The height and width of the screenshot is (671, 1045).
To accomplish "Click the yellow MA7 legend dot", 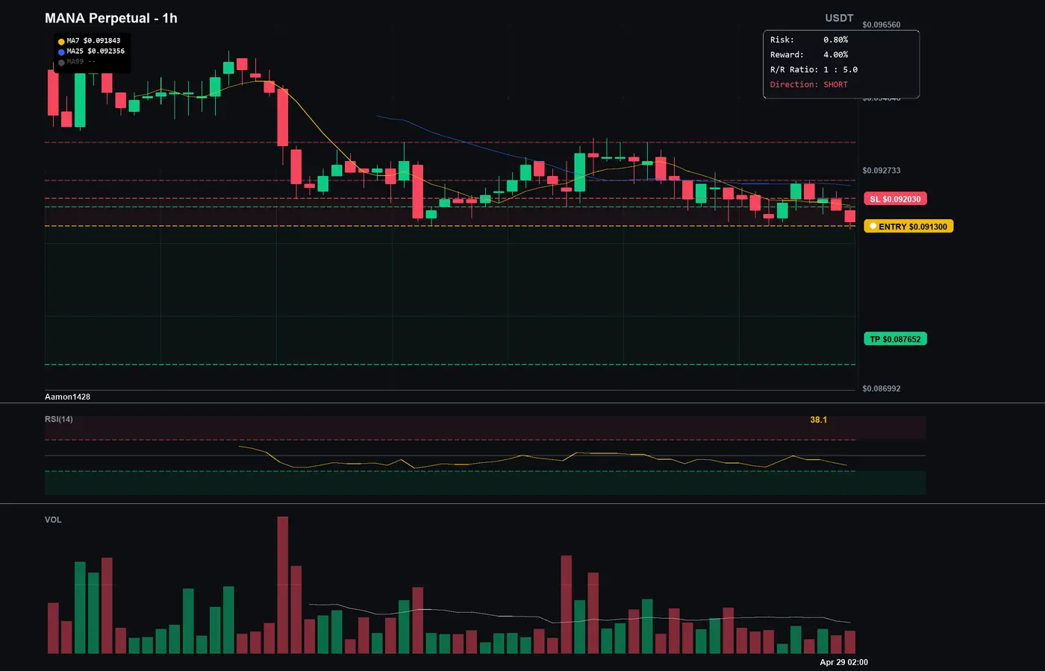I will (61, 42).
